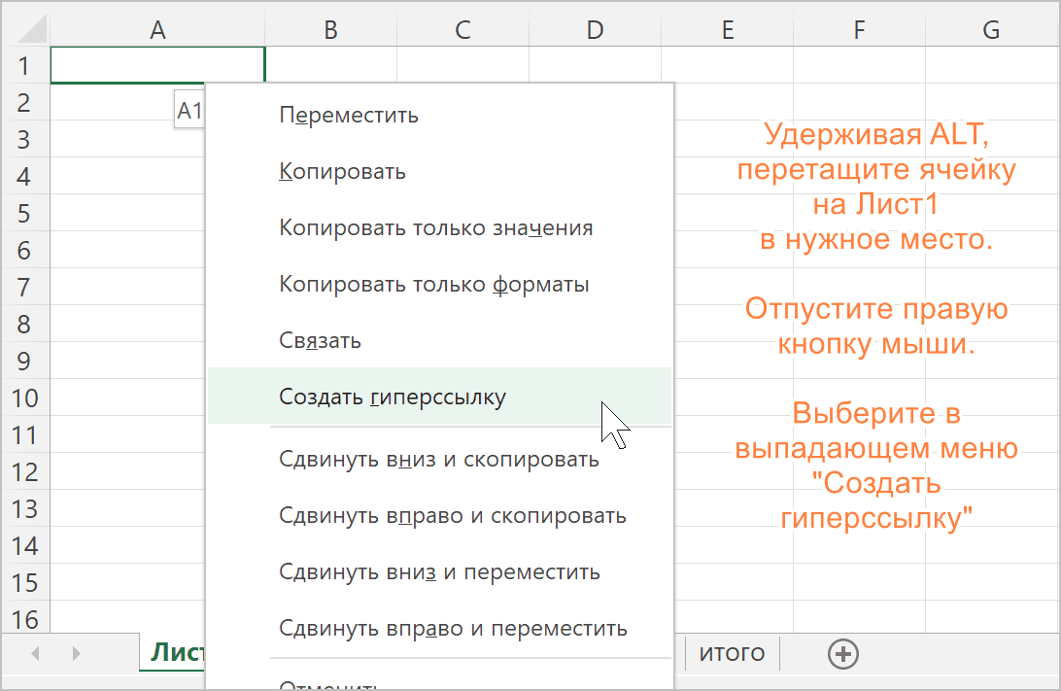This screenshot has width=1061, height=691.
Task: Click the add new sheet plus icon
Action: [842, 654]
